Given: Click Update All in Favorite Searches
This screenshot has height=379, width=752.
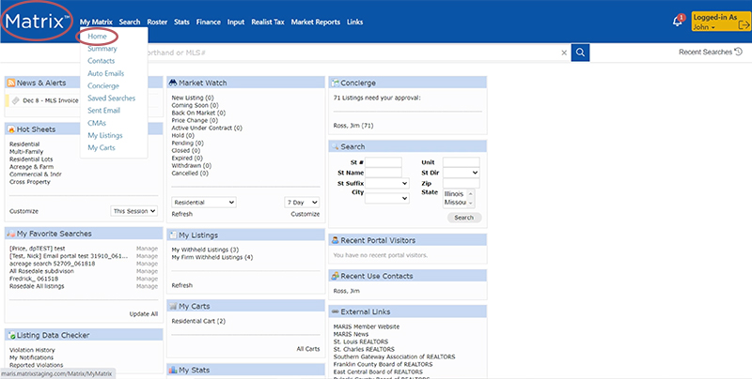Looking at the screenshot, I should tap(143, 313).
